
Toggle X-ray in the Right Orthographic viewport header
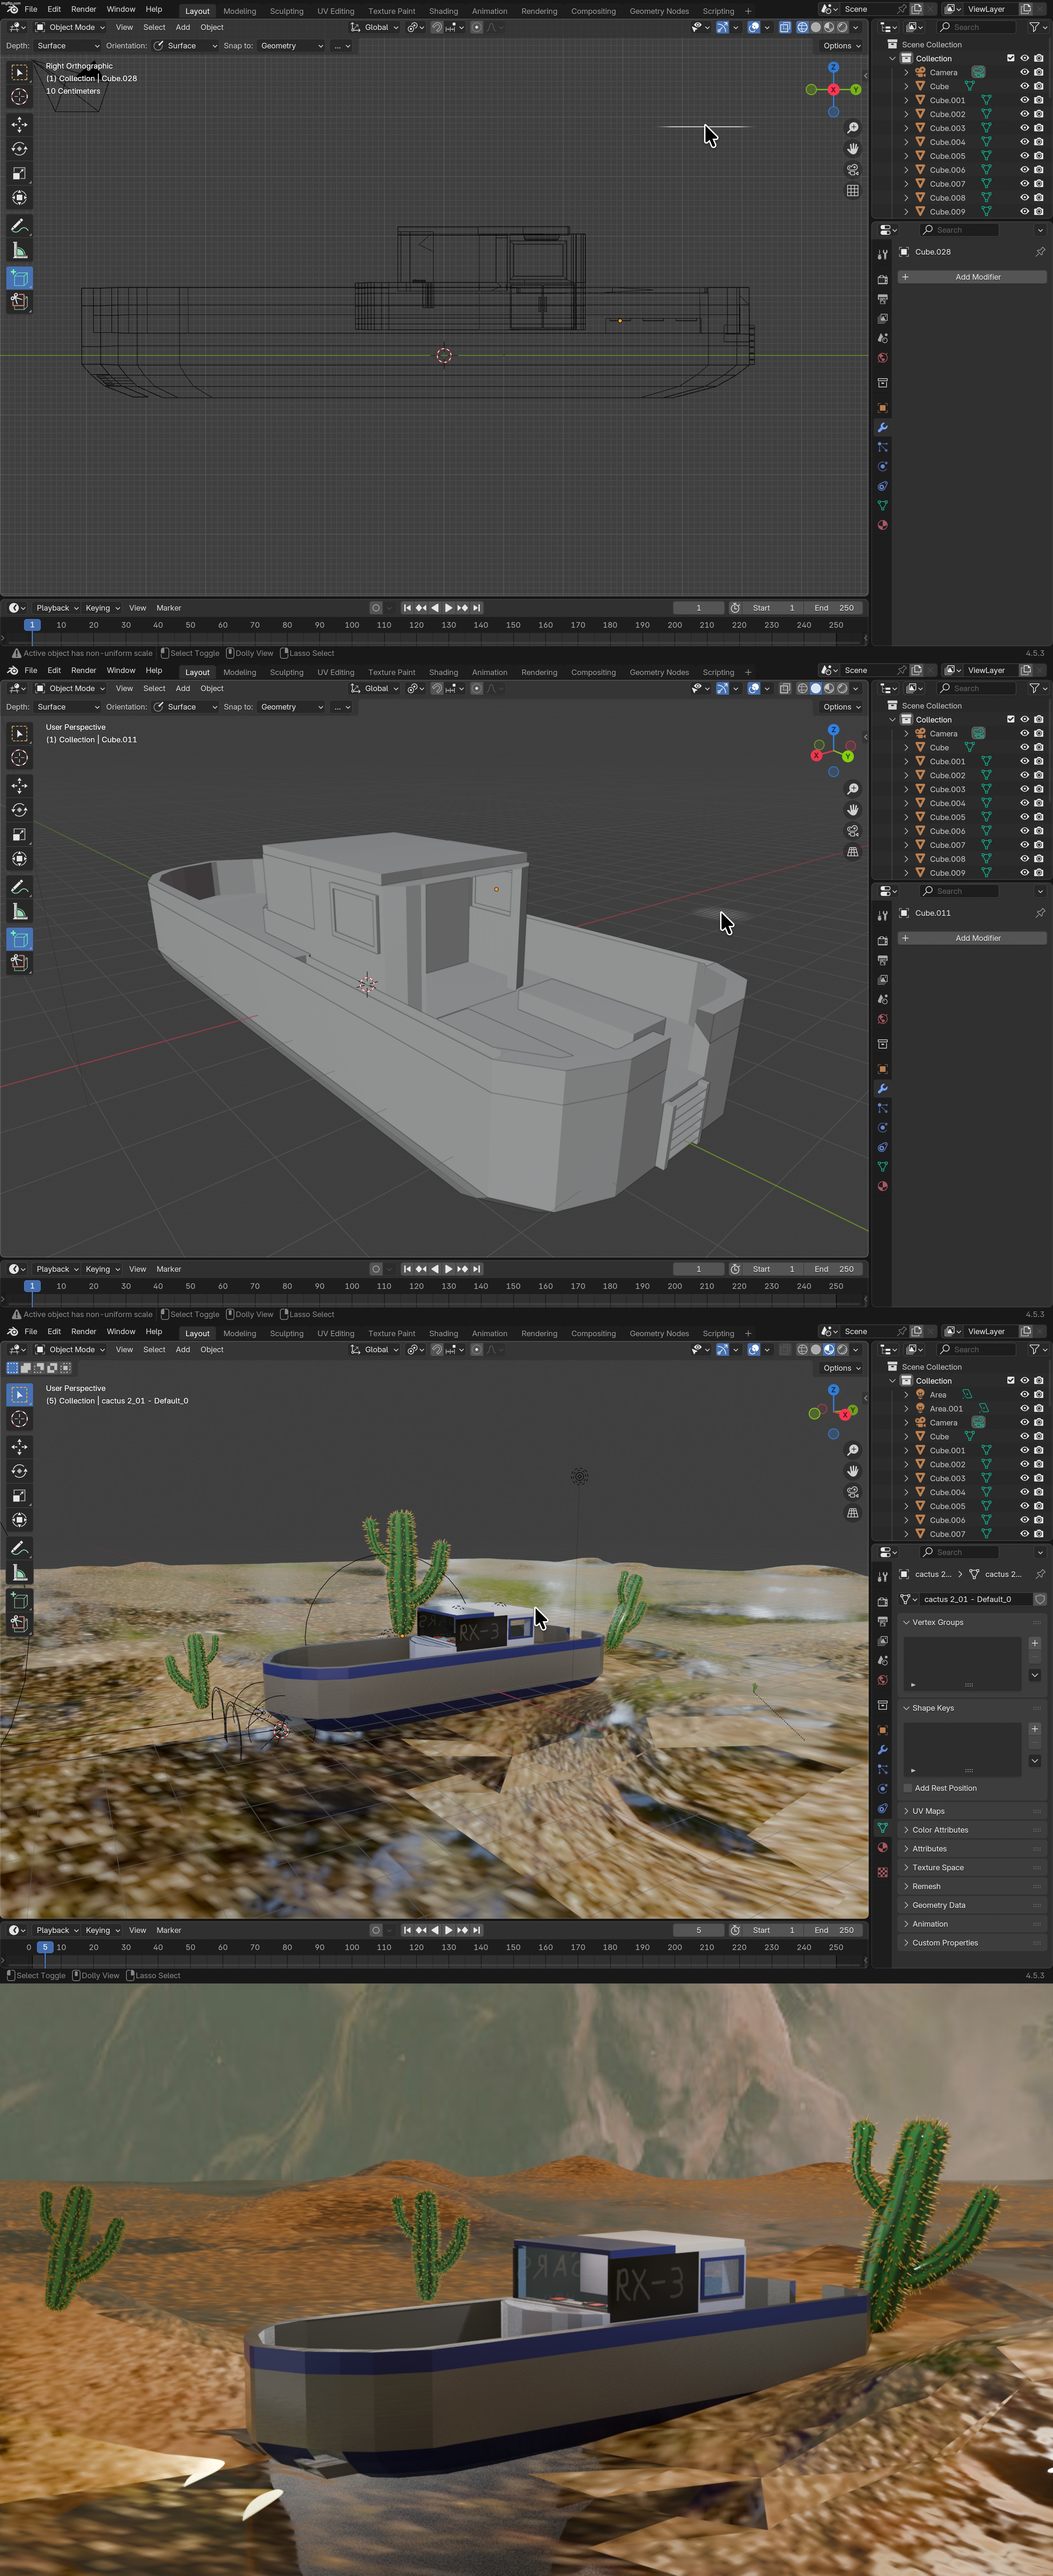coord(785,27)
